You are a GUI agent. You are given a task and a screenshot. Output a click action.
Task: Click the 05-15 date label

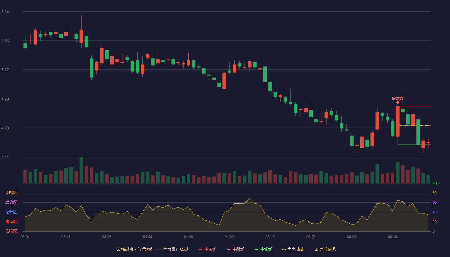pyautogui.click(x=270, y=237)
